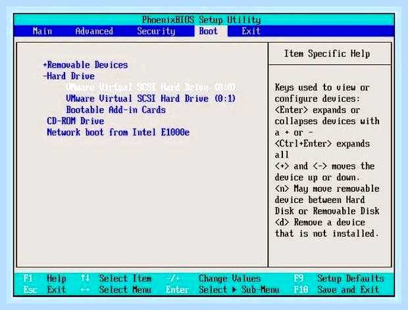This screenshot has width=408, height=310.
Task: Select the Boot tab
Action: coord(208,31)
